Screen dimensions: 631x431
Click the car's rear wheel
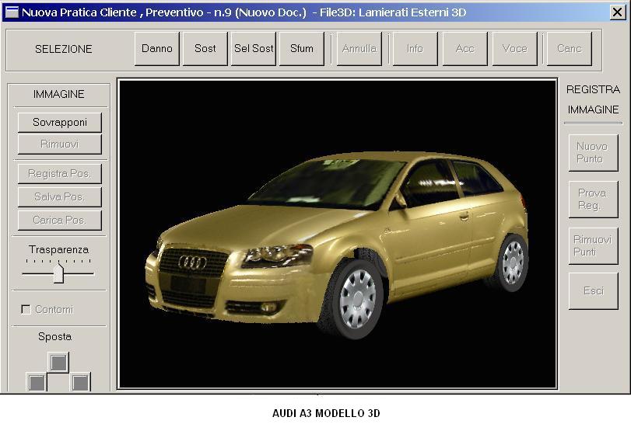click(512, 262)
